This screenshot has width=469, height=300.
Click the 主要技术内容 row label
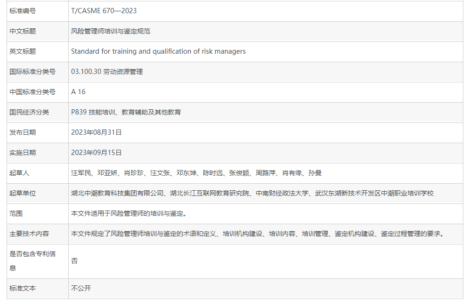(29, 234)
